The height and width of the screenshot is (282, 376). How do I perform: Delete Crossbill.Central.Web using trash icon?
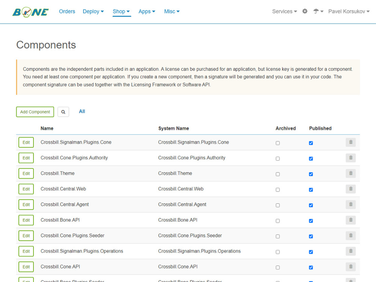click(350, 189)
